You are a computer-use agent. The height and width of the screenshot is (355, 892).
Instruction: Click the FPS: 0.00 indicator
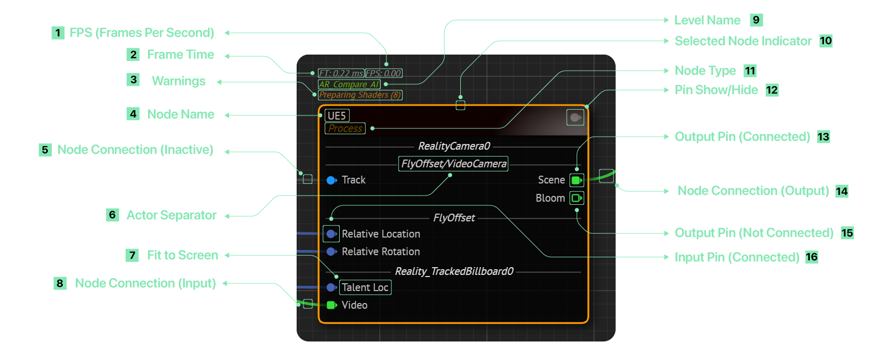point(383,73)
